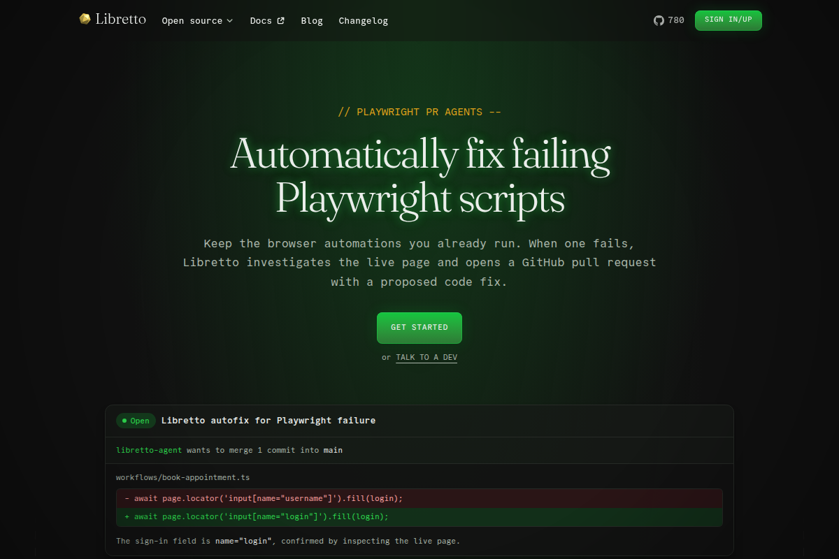Click the removed line with name="username"
839x559 pixels.
419,498
